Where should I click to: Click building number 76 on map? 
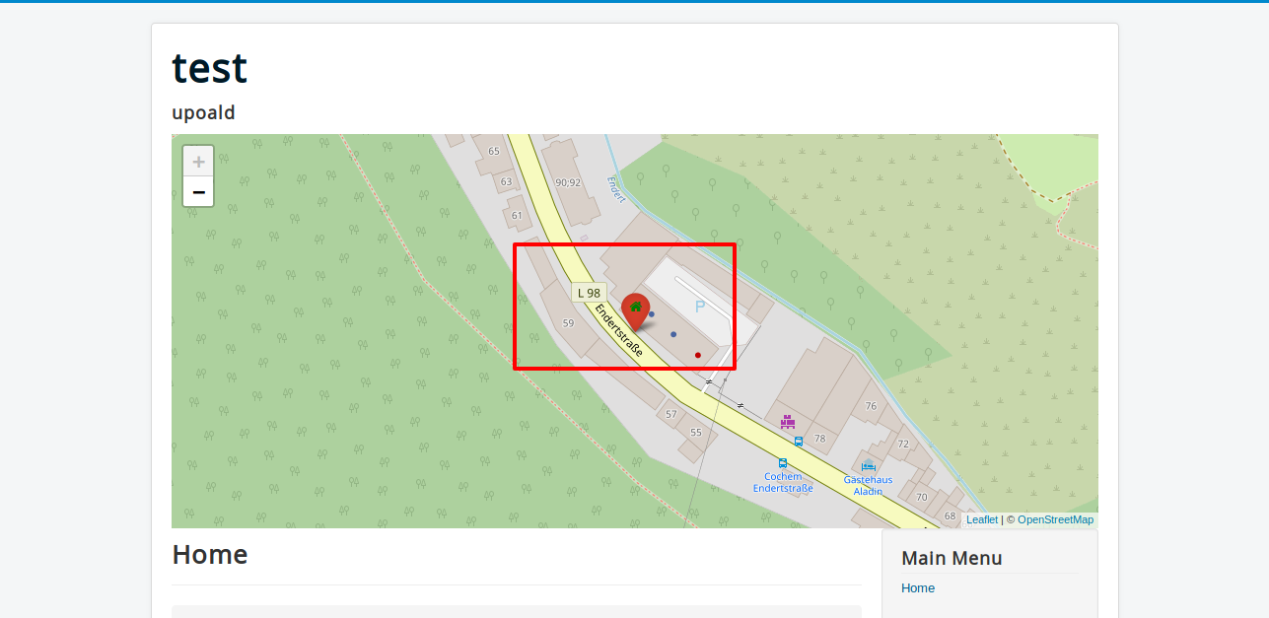871,406
